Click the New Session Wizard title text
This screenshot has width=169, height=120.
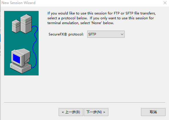[x=18, y=3]
